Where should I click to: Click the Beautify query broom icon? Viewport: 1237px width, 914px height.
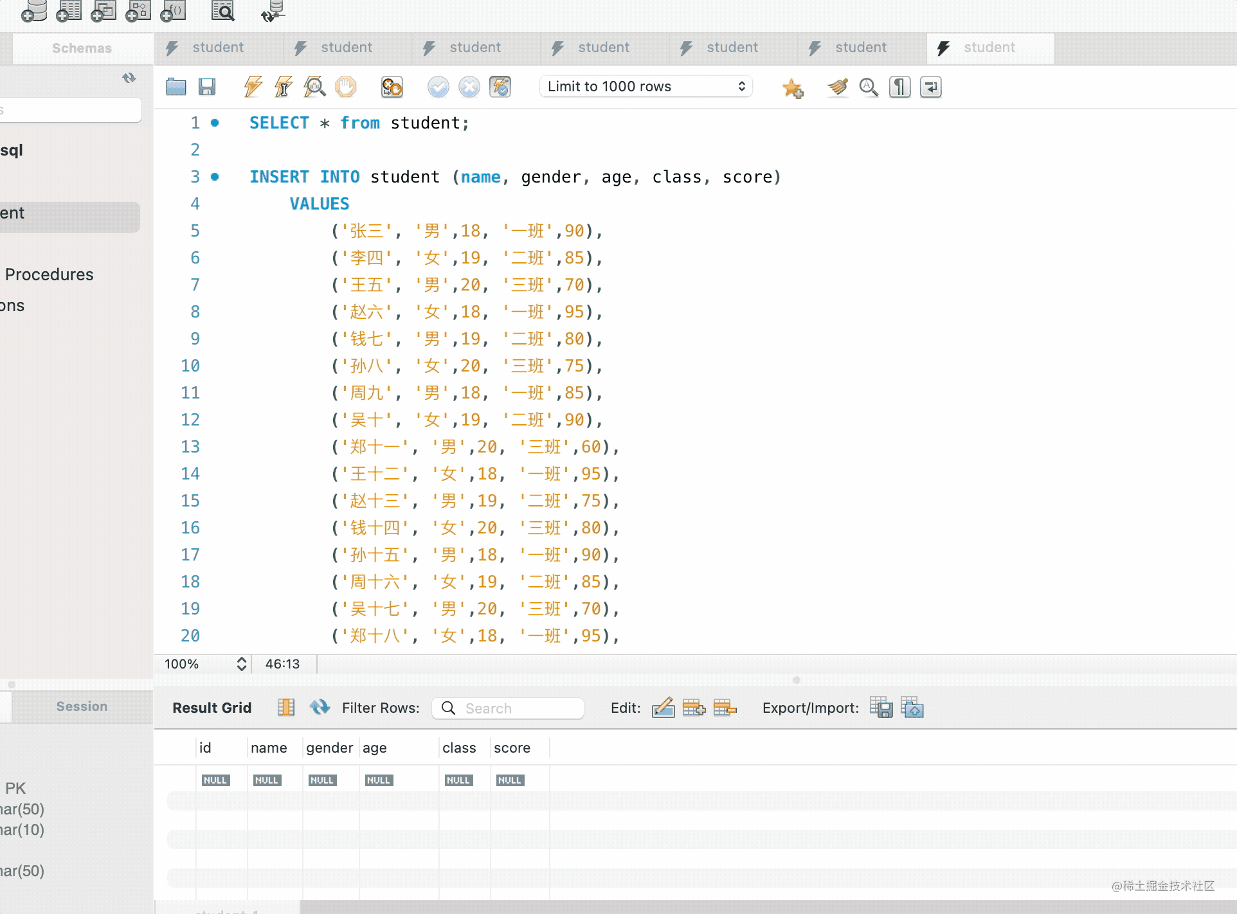click(837, 87)
